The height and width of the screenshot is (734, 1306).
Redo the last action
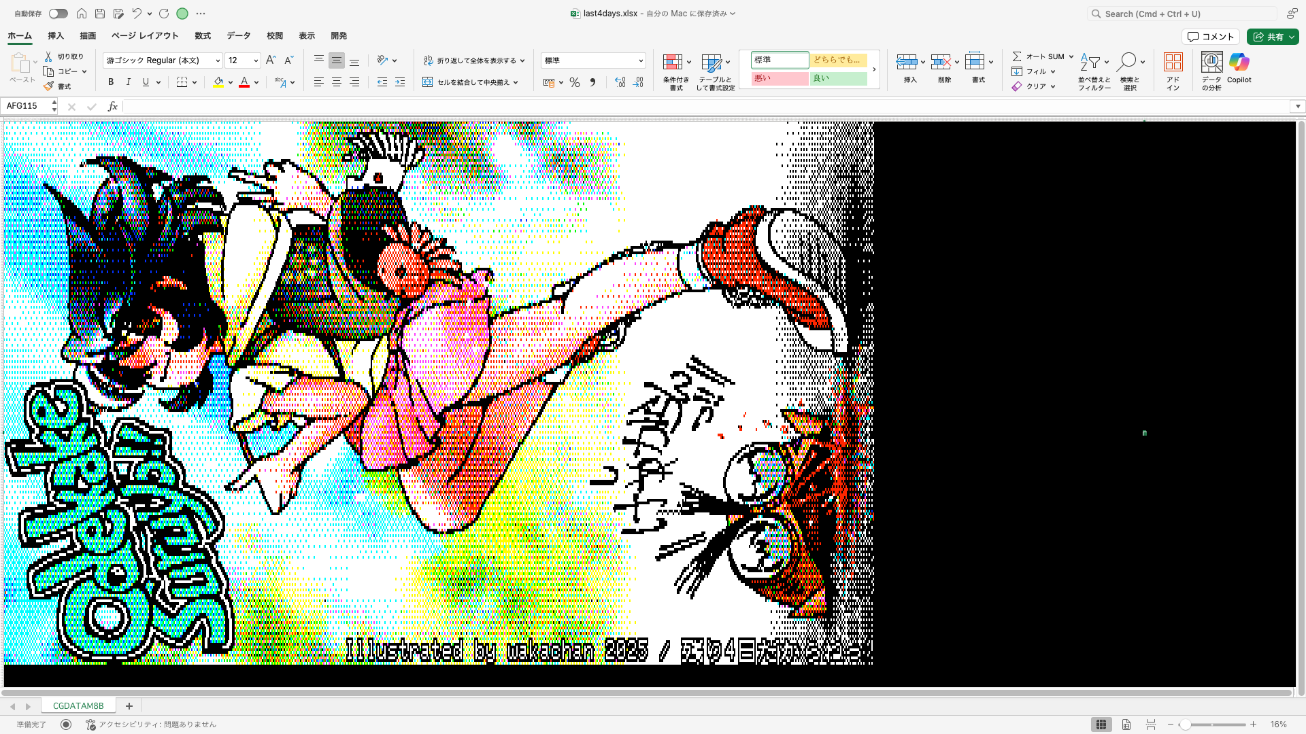[164, 14]
